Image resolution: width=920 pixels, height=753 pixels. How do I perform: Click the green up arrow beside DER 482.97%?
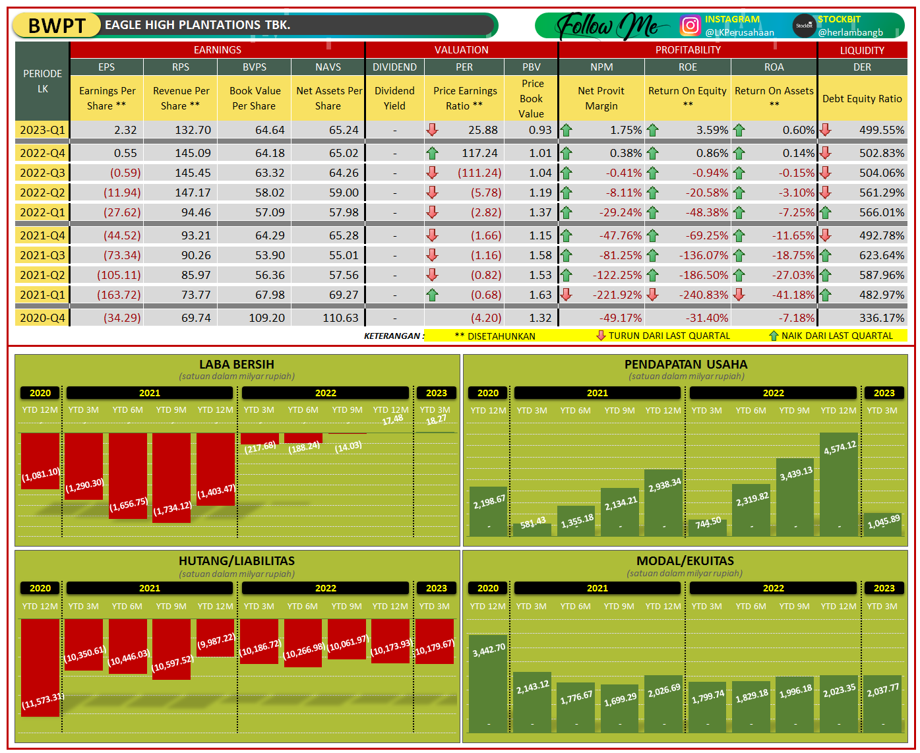826,295
